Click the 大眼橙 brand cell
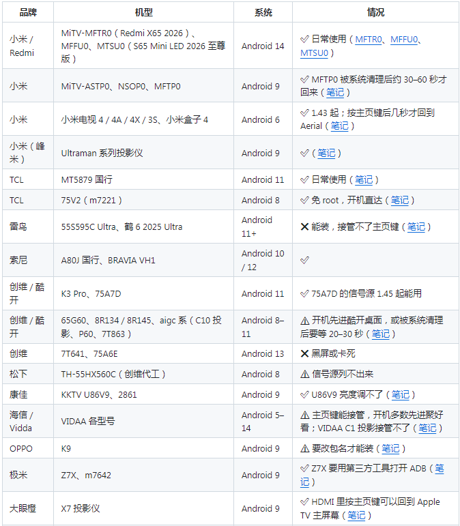Viewport: 460px width, 526px height. tap(28, 508)
